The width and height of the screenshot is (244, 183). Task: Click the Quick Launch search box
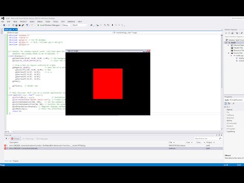(237, 18)
